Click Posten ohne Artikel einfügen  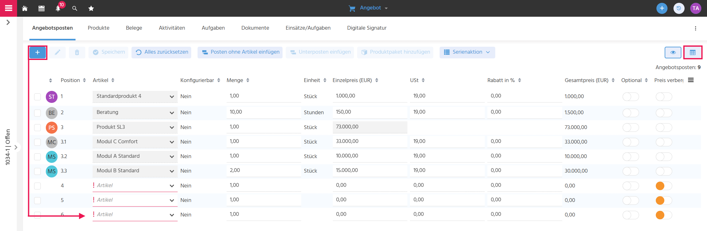[240, 52]
